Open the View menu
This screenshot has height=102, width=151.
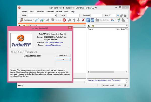tap(32, 12)
